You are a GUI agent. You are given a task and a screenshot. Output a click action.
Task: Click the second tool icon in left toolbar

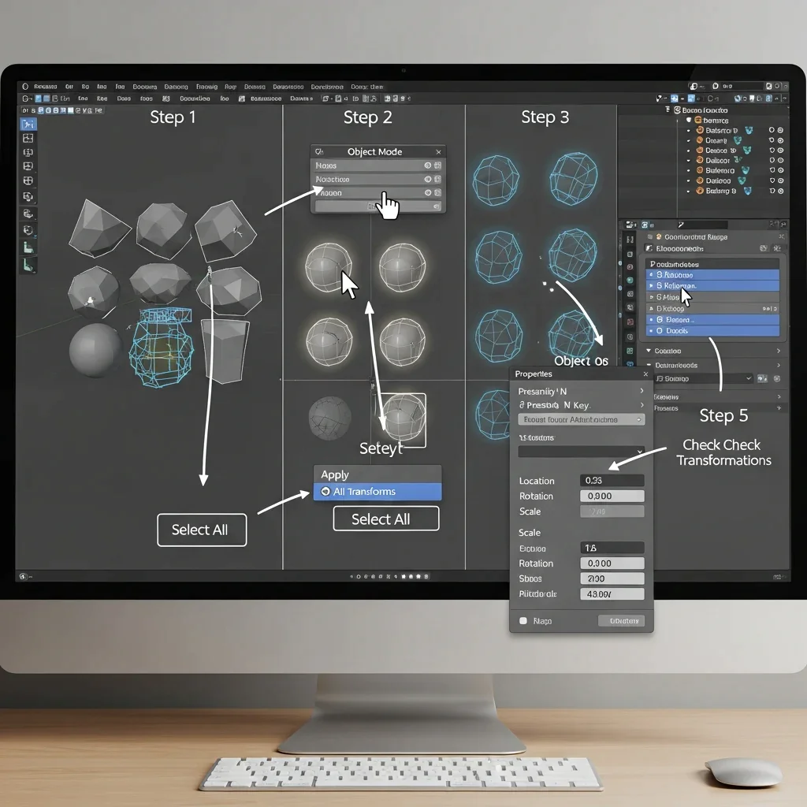pyautogui.click(x=28, y=138)
